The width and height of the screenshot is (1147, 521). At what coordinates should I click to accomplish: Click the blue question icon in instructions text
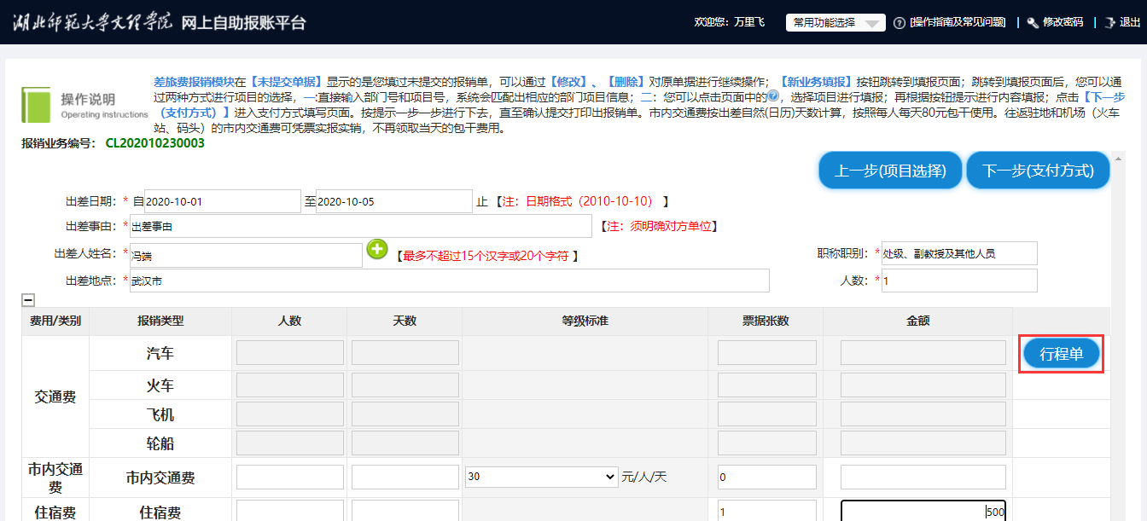coord(773,96)
